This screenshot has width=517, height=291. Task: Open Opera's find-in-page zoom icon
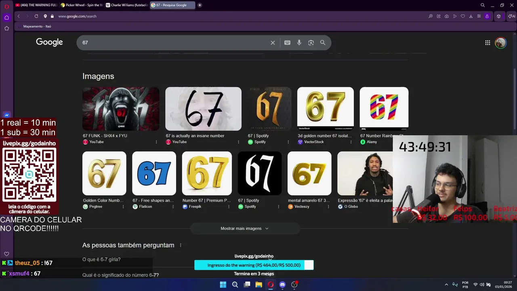tap(431, 16)
